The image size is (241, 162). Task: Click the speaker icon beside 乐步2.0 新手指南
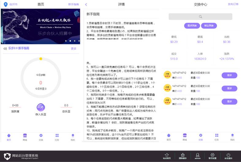tap(5, 48)
